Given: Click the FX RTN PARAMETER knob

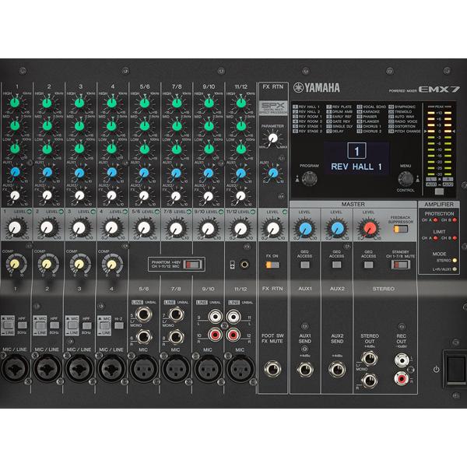Looking at the screenshot, I should point(273,139).
